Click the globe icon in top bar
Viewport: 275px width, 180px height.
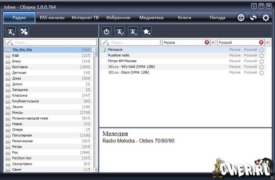pyautogui.click(x=241, y=18)
